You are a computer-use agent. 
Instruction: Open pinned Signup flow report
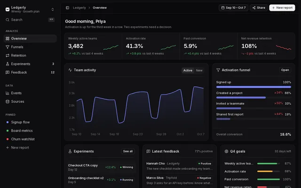(x=30, y=122)
